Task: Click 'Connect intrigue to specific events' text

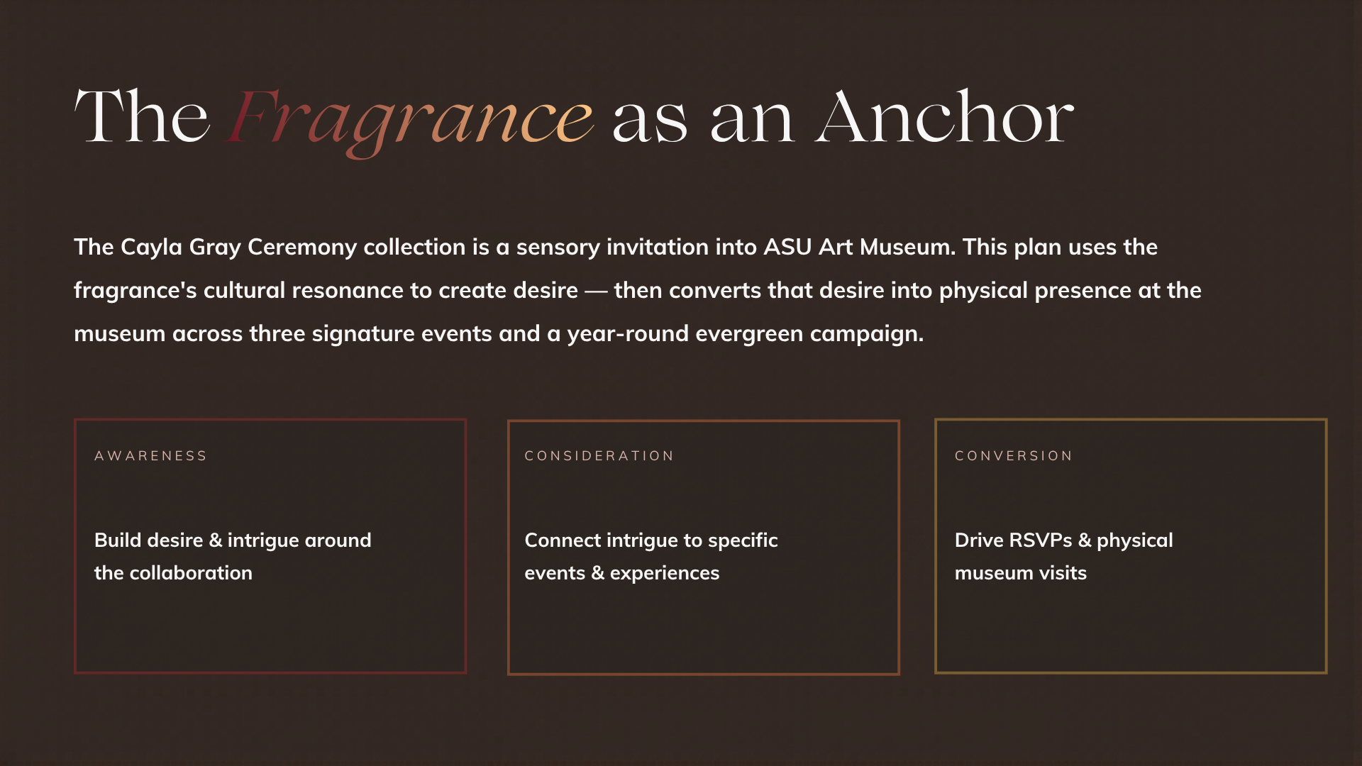Action: pos(651,557)
